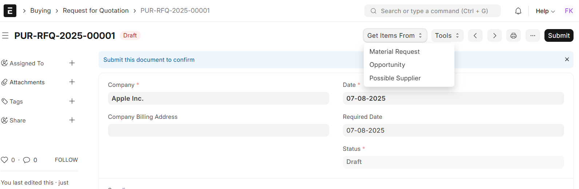Image resolution: width=579 pixels, height=189 pixels.
Task: Collapse the Get Items From dropdown
Action: 395,36
